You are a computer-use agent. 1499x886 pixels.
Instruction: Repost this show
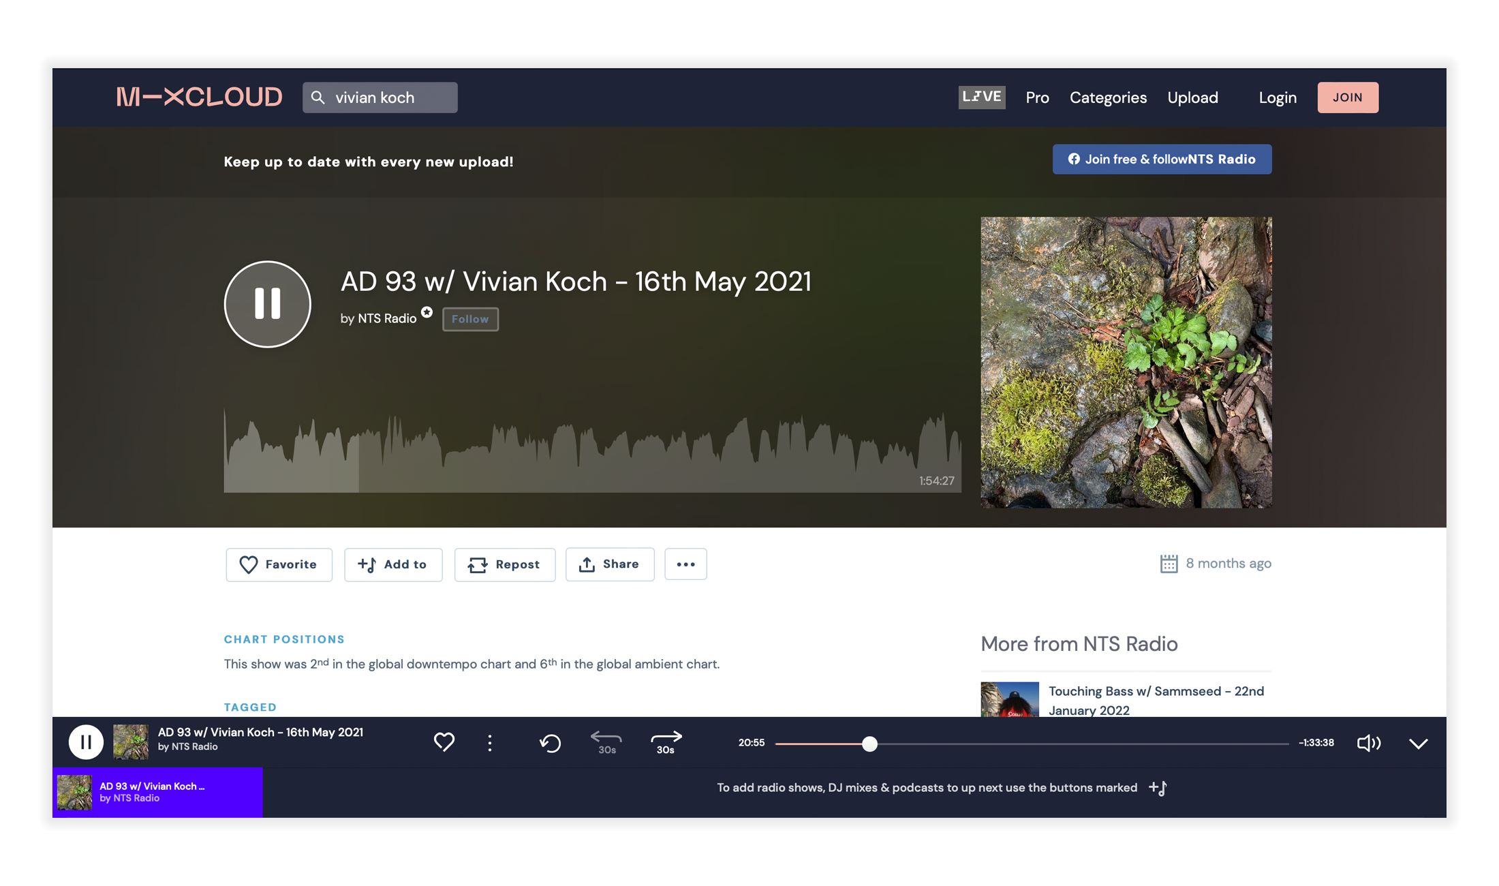[x=504, y=564]
